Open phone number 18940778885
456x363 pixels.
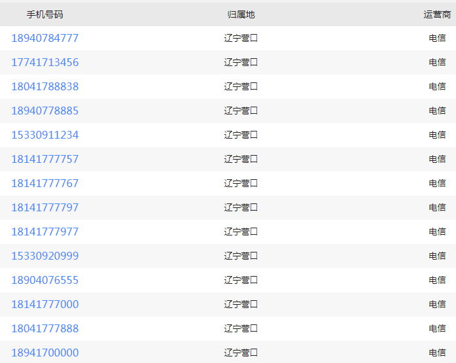point(44,111)
